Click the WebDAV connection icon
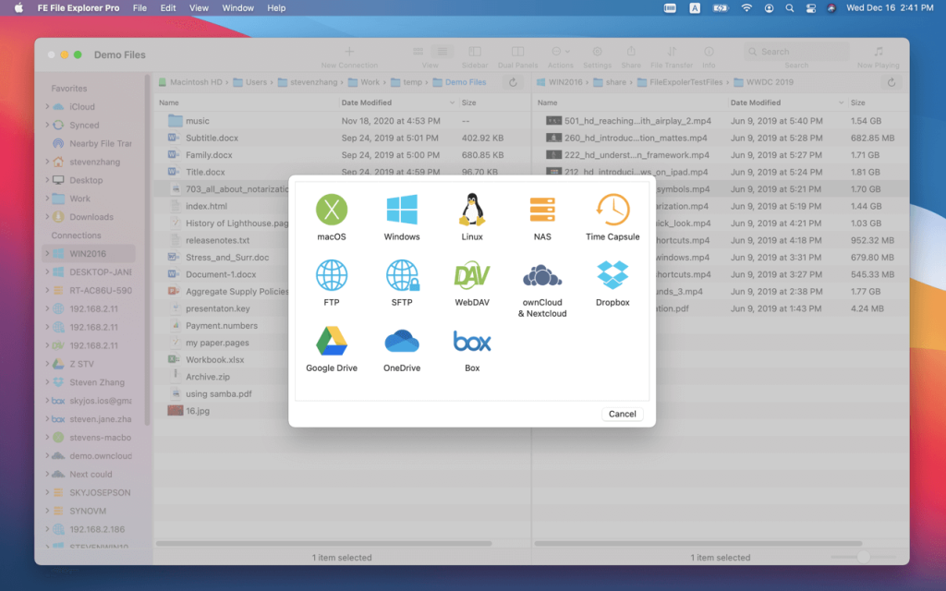 (x=472, y=276)
